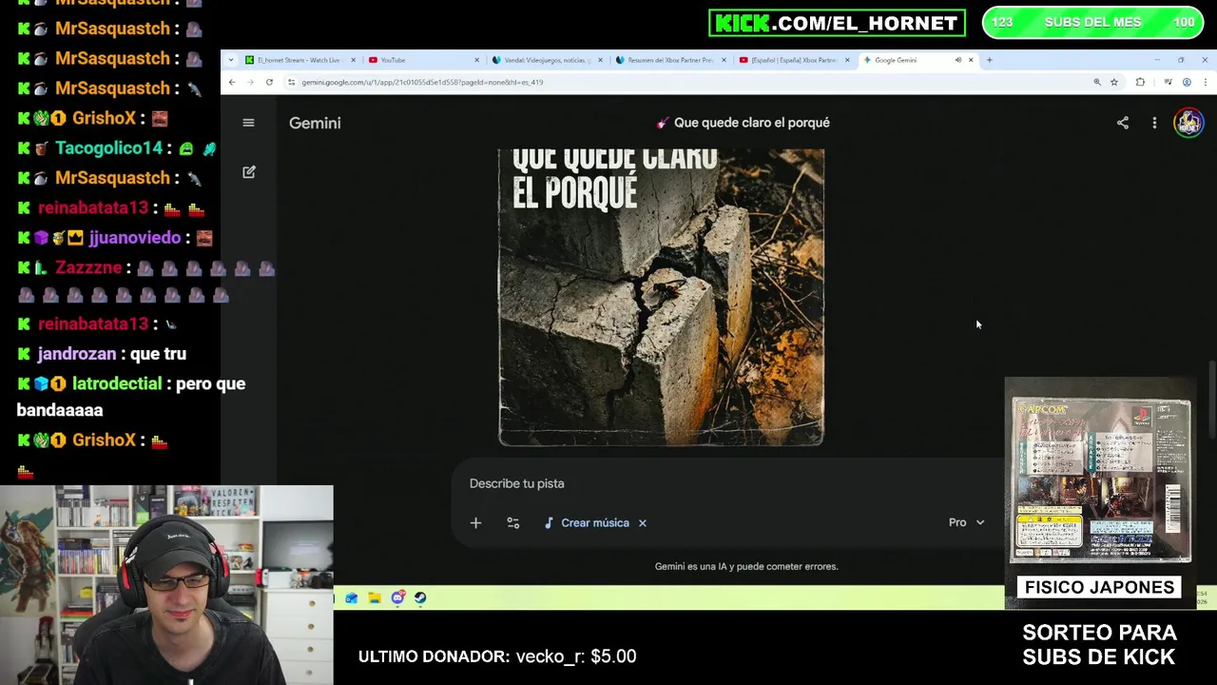Close the Google Gemini tab
Image resolution: width=1217 pixels, height=685 pixels.
[971, 60]
